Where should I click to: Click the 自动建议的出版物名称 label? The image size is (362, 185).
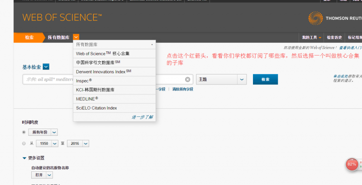click(50, 168)
